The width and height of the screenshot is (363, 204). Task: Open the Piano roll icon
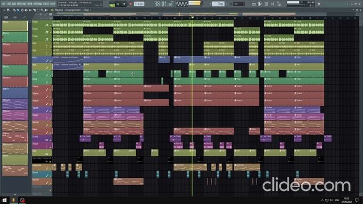pos(260,4)
